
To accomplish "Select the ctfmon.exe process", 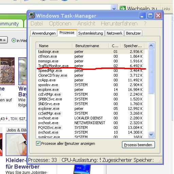I will point(90,56).
